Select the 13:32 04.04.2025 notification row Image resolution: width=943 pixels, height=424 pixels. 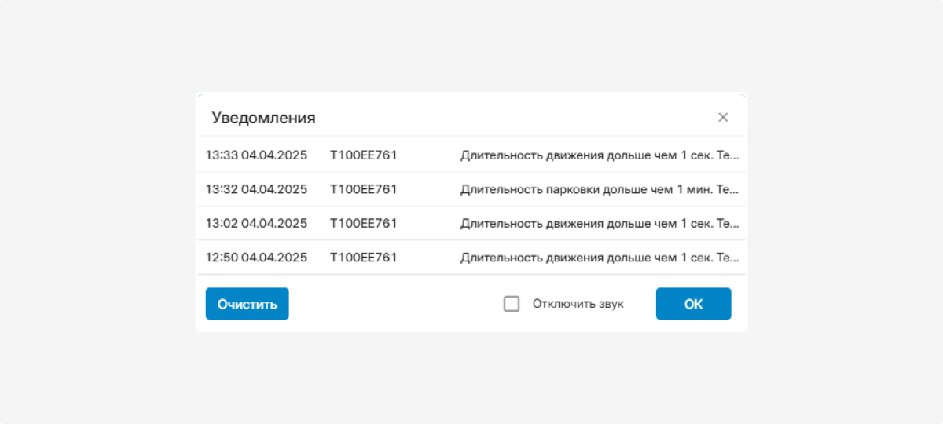(x=472, y=189)
